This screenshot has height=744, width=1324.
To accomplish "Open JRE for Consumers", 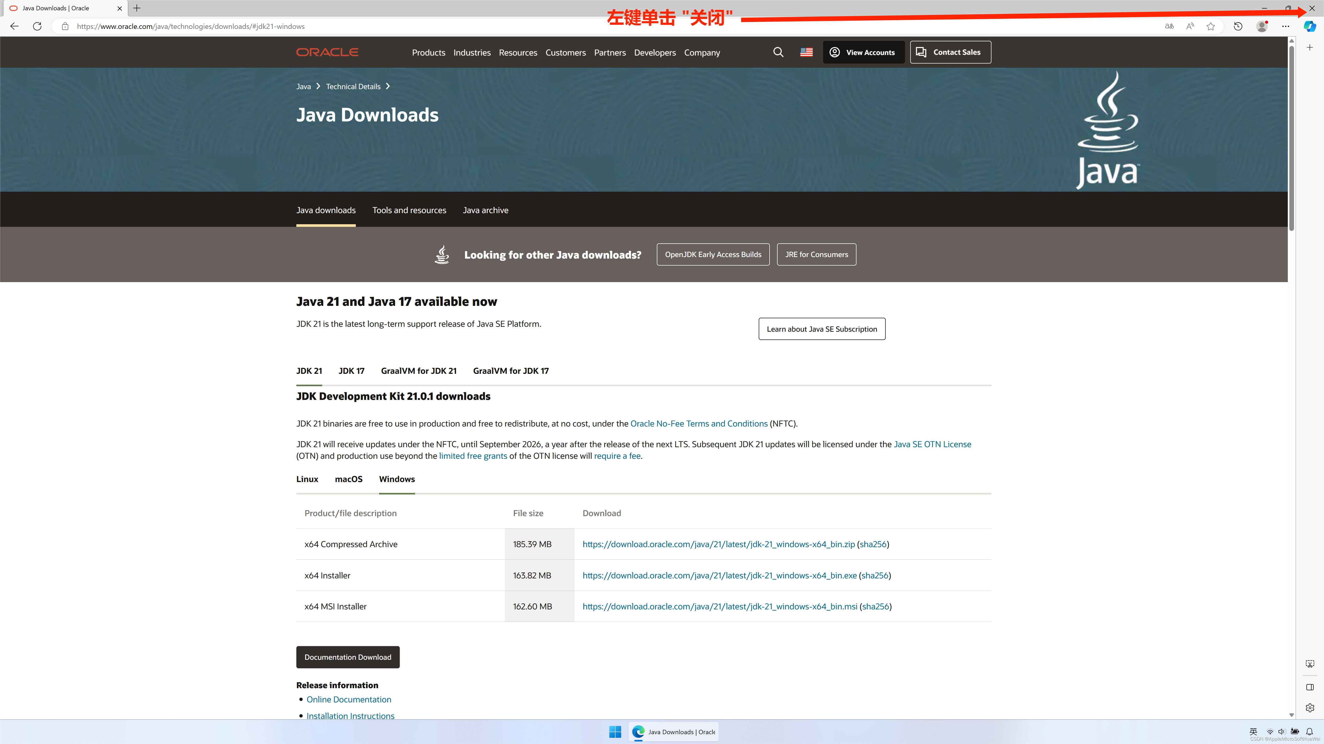I will 816,254.
